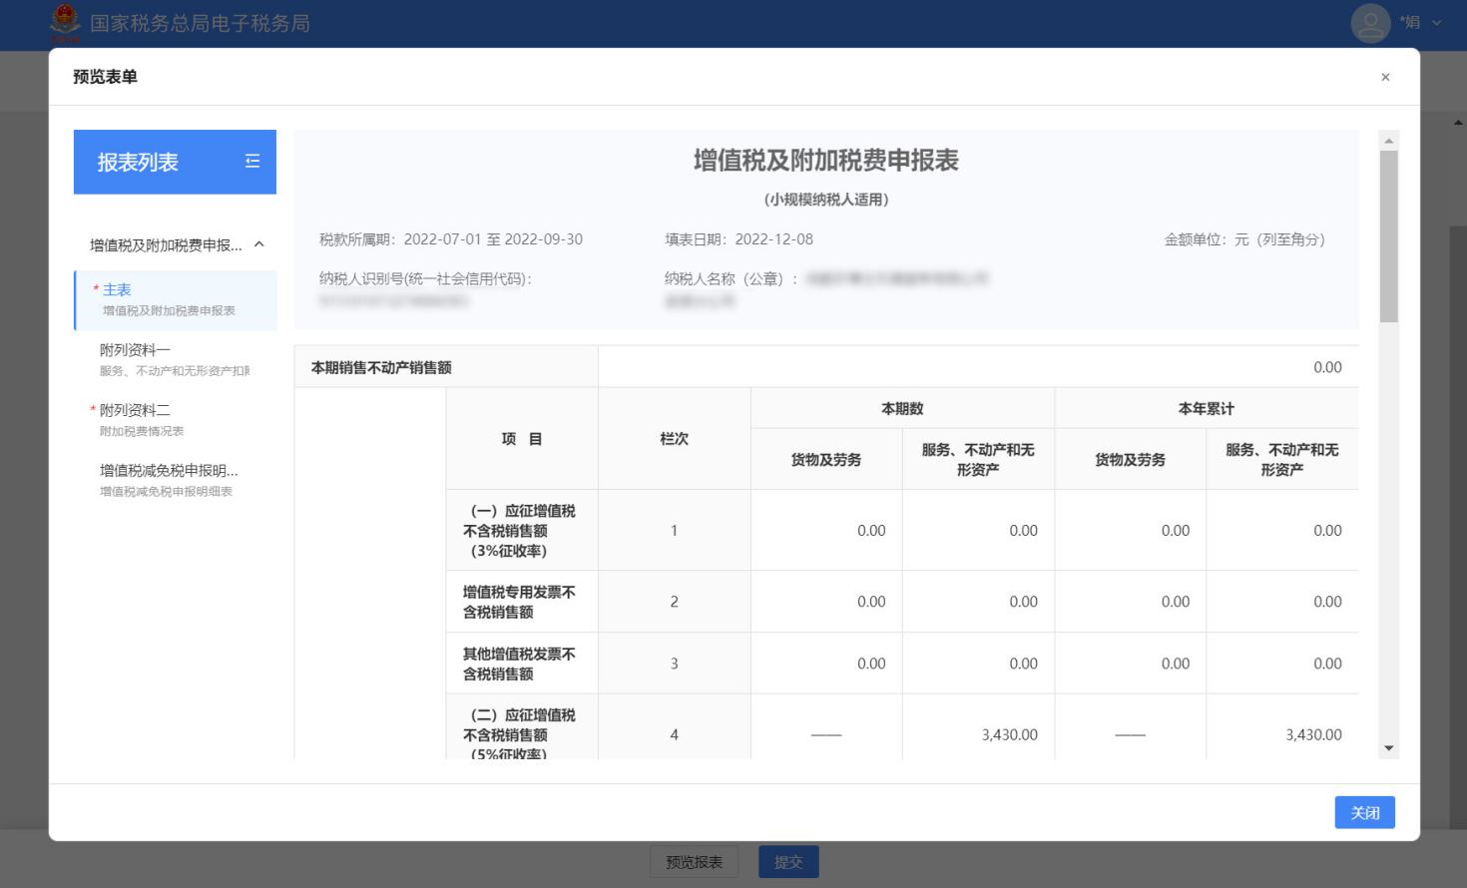Click row 4 本期数 services cell 3,430.00
The image size is (1467, 888).
pos(1009,734)
